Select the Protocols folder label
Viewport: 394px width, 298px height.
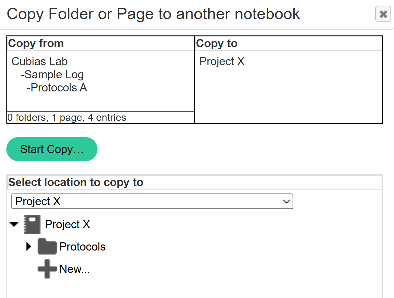click(x=82, y=247)
